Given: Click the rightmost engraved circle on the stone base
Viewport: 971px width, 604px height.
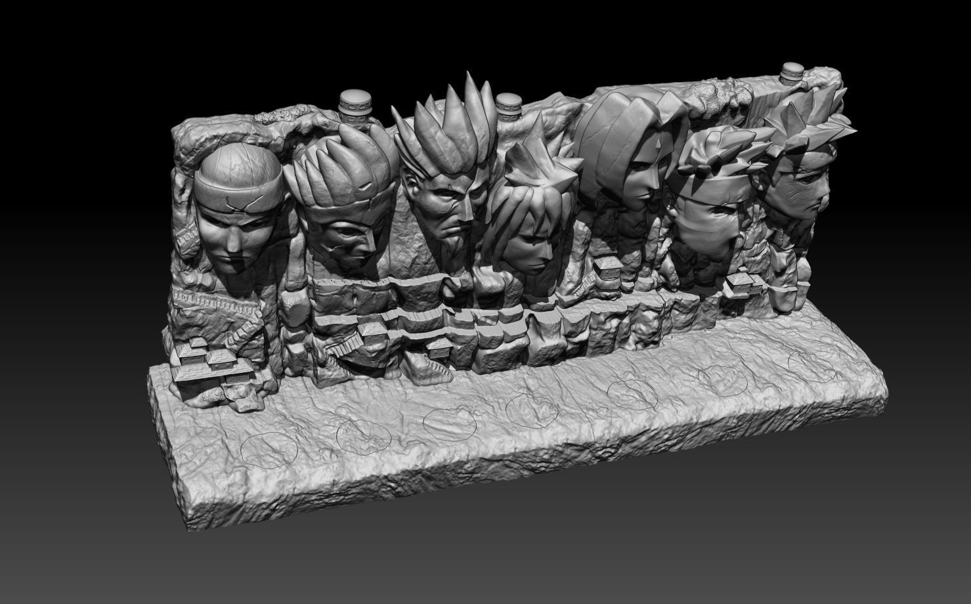Looking at the screenshot, I should (x=813, y=366).
